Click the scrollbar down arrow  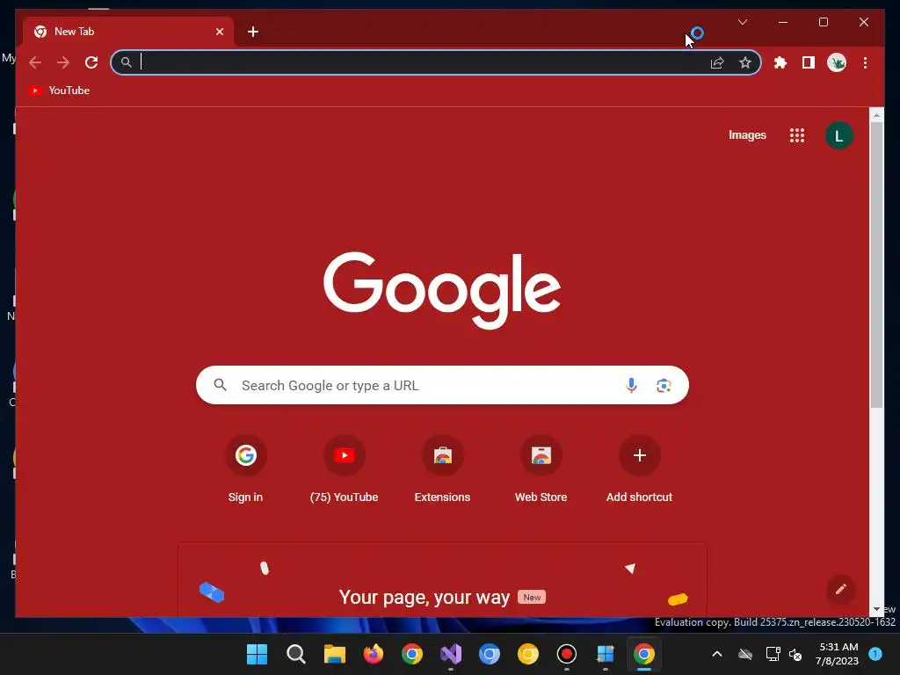[876, 610]
